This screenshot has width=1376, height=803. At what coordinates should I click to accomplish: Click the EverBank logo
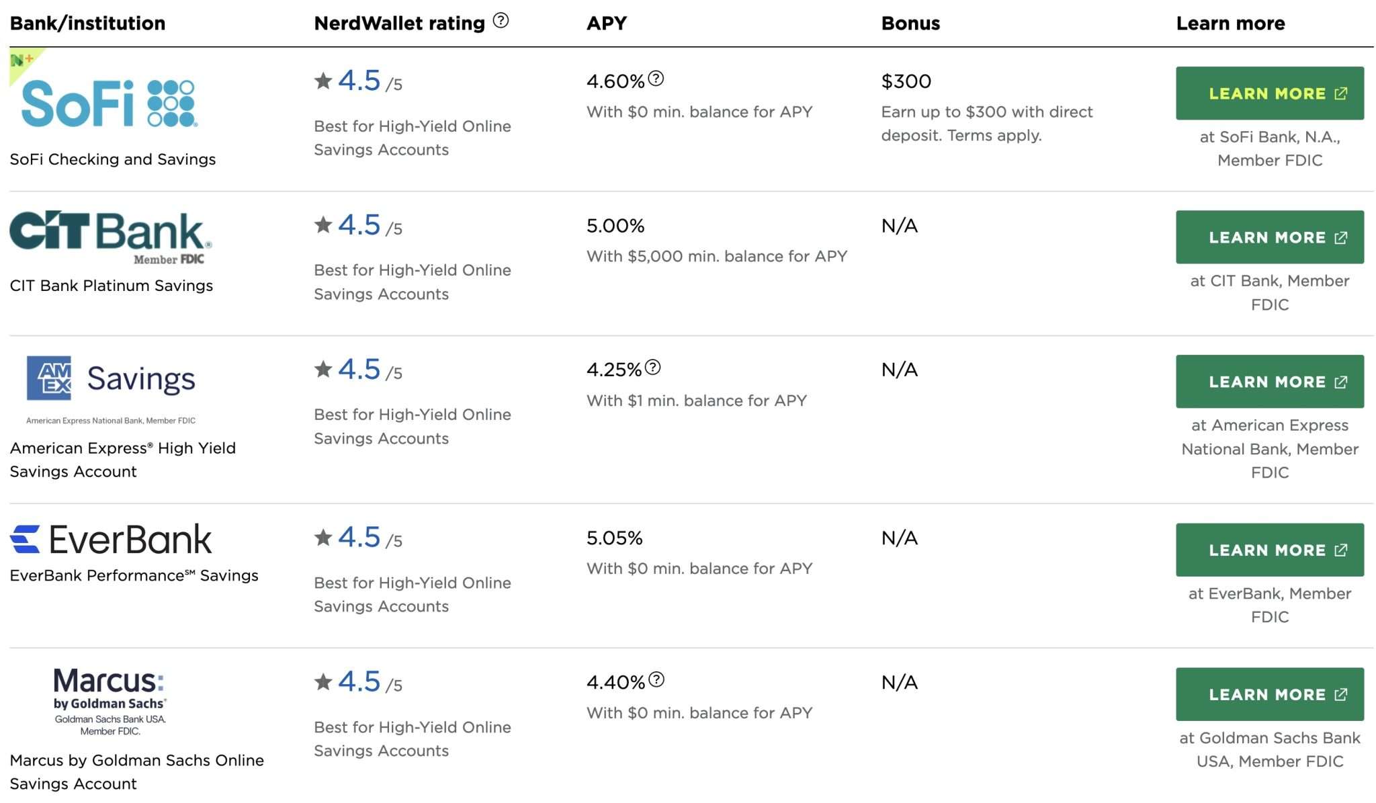pyautogui.click(x=111, y=539)
